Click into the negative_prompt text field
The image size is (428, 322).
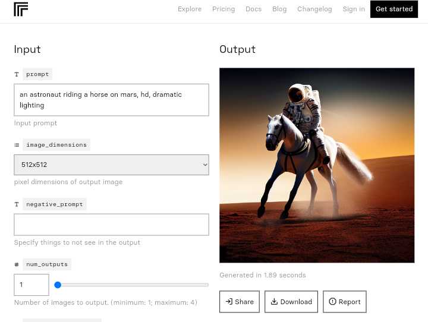point(111,225)
